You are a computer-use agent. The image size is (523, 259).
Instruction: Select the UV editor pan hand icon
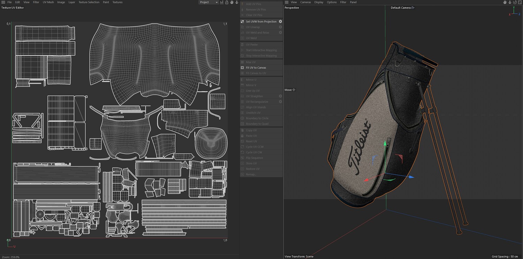coord(232,2)
